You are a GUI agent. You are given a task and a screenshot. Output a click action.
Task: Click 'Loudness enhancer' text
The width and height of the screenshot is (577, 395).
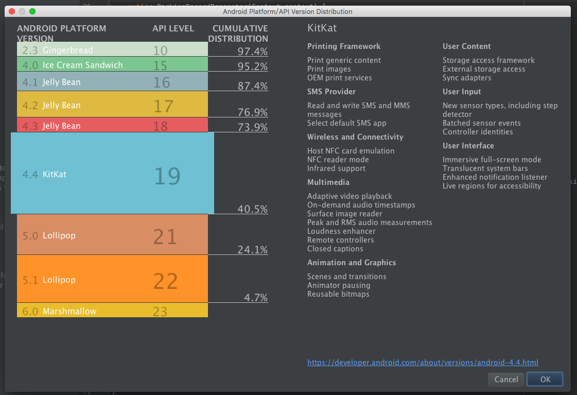[341, 231]
